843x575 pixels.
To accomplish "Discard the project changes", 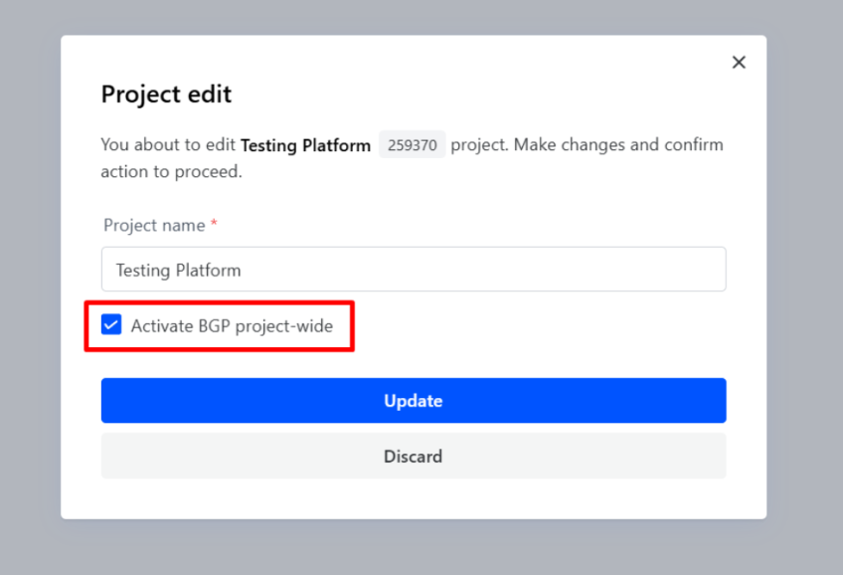I will point(414,457).
